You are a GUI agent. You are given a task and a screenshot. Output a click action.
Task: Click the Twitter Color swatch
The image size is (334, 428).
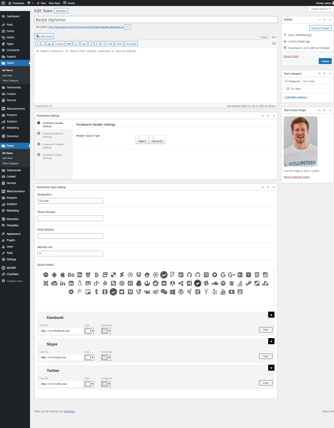click(88, 384)
